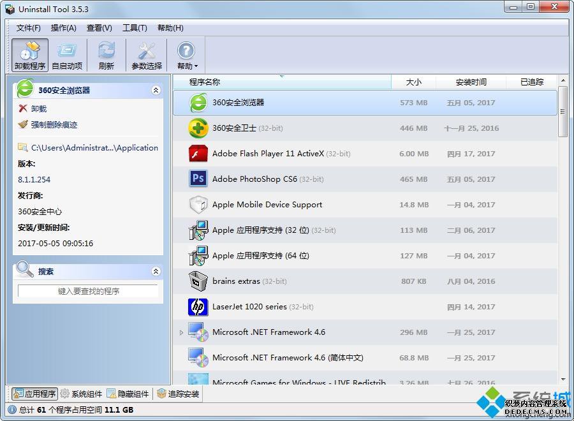The height and width of the screenshot is (421, 574).
Task: Minimize the Uninstall Tool window
Action: click(x=513, y=6)
